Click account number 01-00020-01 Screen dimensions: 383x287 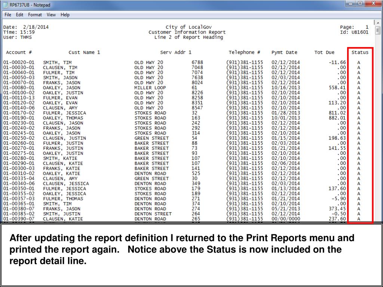(x=19, y=62)
